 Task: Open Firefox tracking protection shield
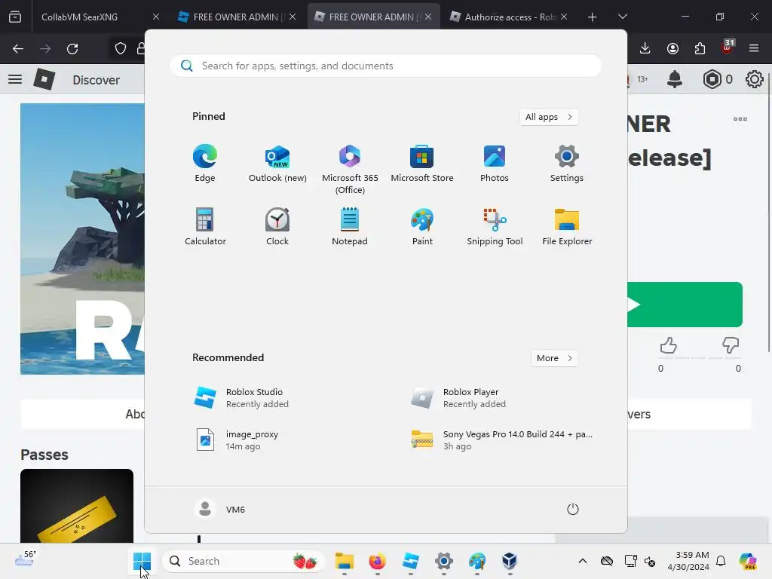[121, 48]
